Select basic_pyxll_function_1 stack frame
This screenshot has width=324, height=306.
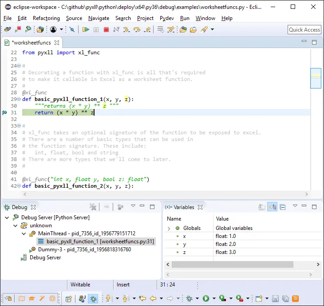point(96,242)
